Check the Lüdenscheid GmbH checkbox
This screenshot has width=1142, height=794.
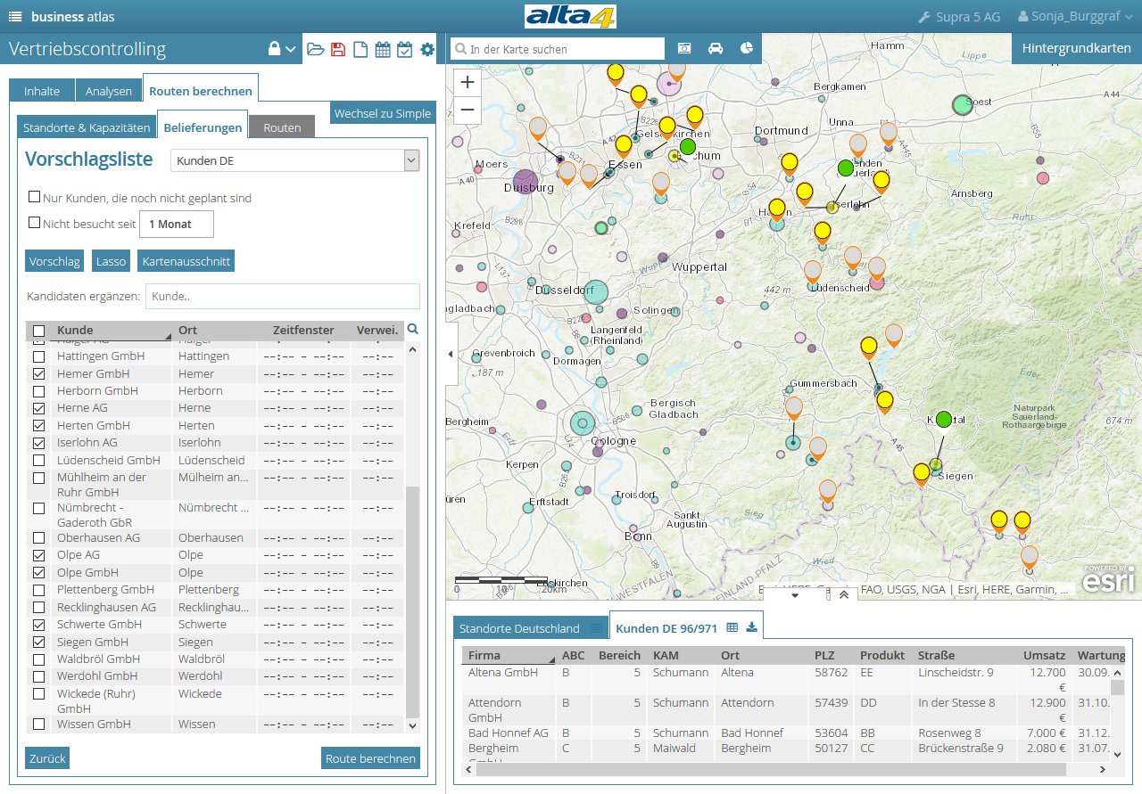tap(38, 461)
